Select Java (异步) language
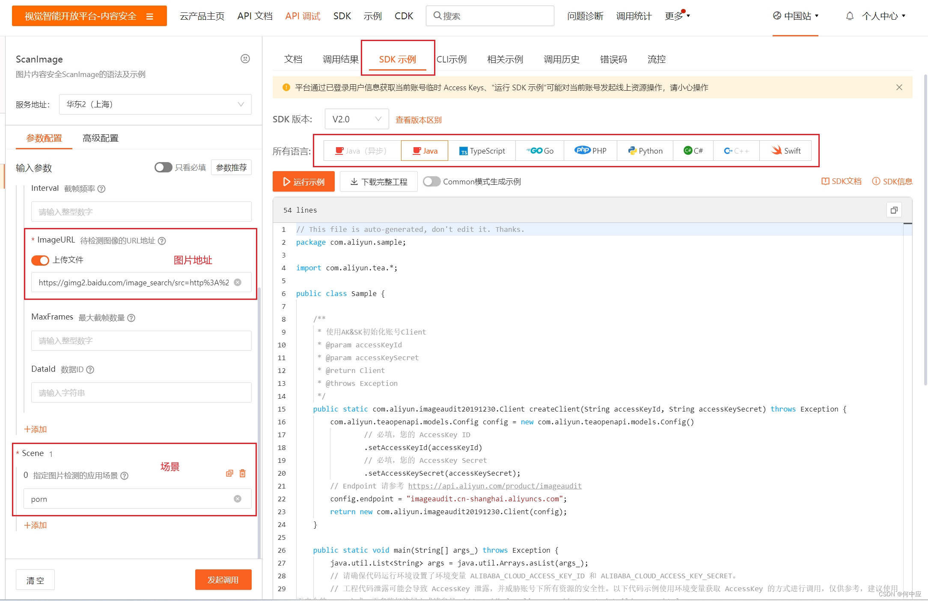Viewport: 928px width, 601px height. [362, 151]
